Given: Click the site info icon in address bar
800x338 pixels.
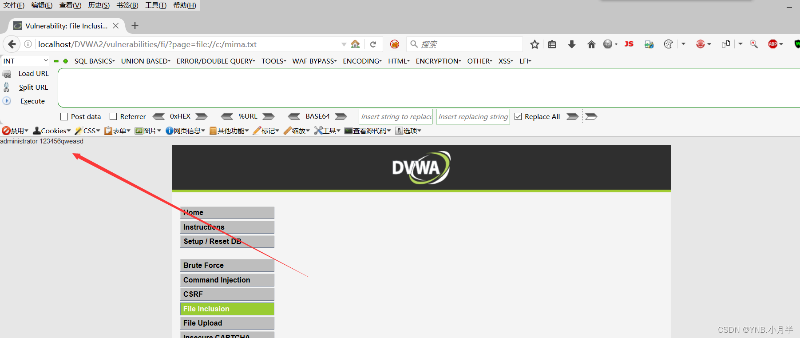Looking at the screenshot, I should coord(28,44).
